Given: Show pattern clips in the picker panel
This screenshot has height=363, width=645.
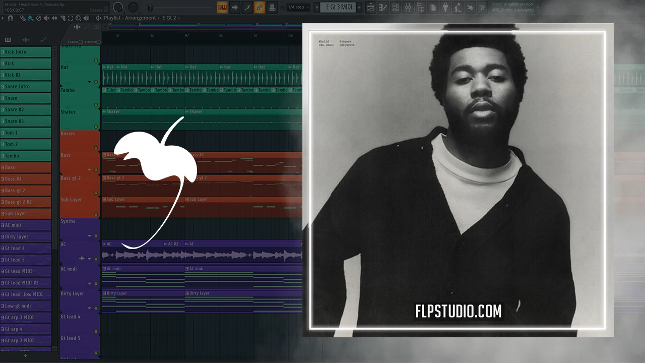Looking at the screenshot, I should tap(8, 40).
